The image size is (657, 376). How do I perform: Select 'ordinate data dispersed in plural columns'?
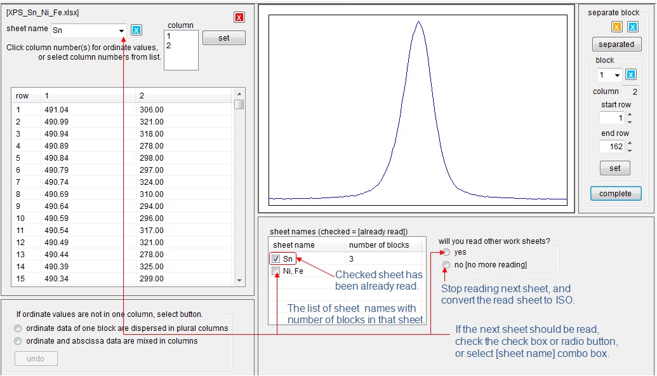click(x=18, y=328)
